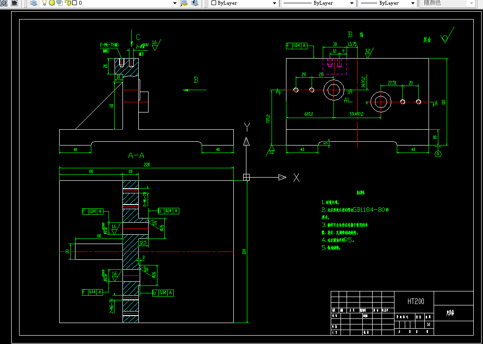Select the 13.75 dimension text
This screenshot has width=483, height=344.
click(x=352, y=44)
